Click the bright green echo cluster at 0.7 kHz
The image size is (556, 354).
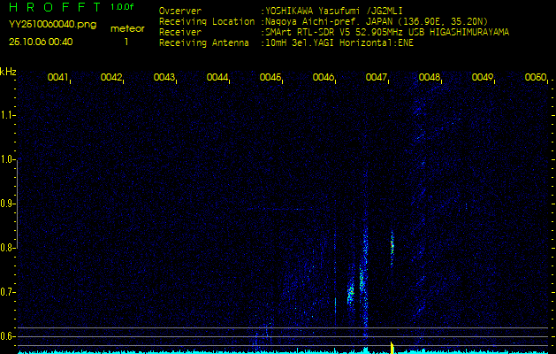pyautogui.click(x=351, y=291)
